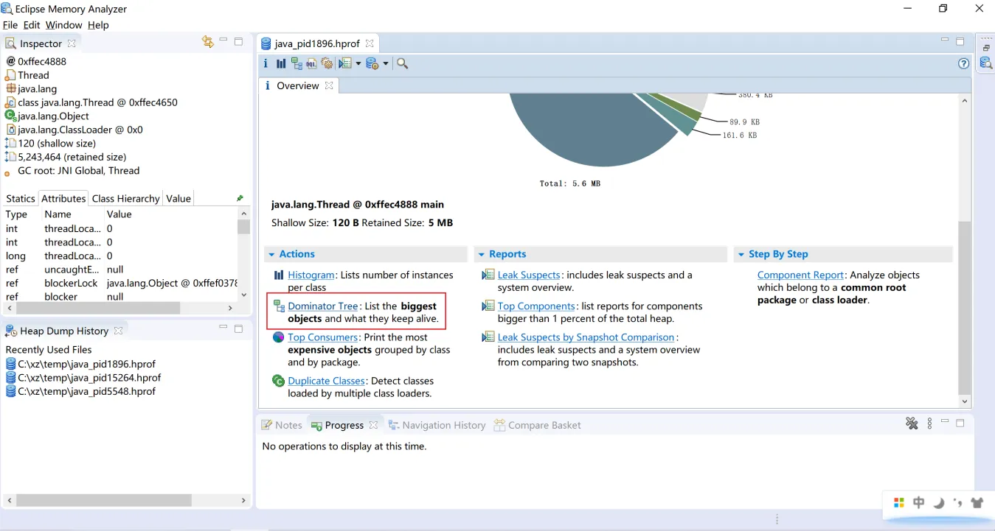The image size is (995, 531).
Task: Close the java_pid1896.hprof tab
Action: click(x=370, y=43)
